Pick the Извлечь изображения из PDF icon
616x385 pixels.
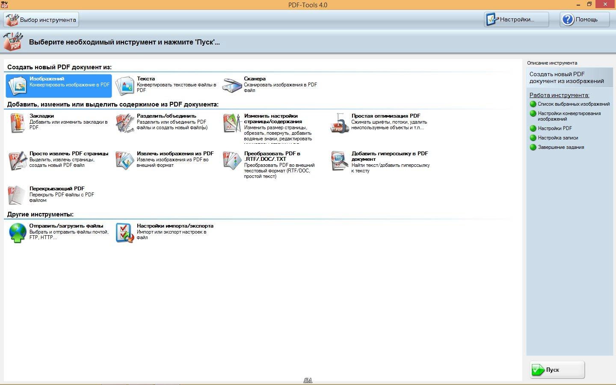point(124,161)
